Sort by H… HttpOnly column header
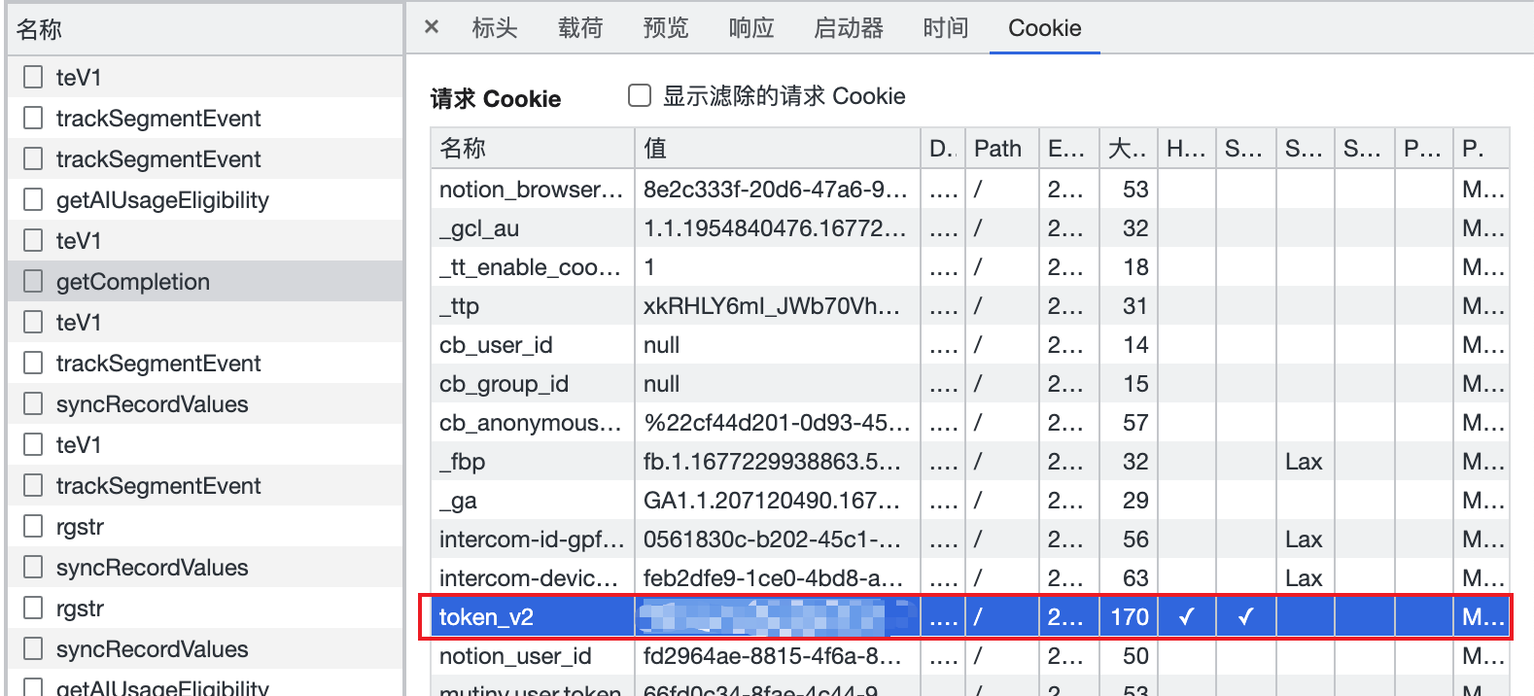The height and width of the screenshot is (696, 1534). pos(1186,148)
